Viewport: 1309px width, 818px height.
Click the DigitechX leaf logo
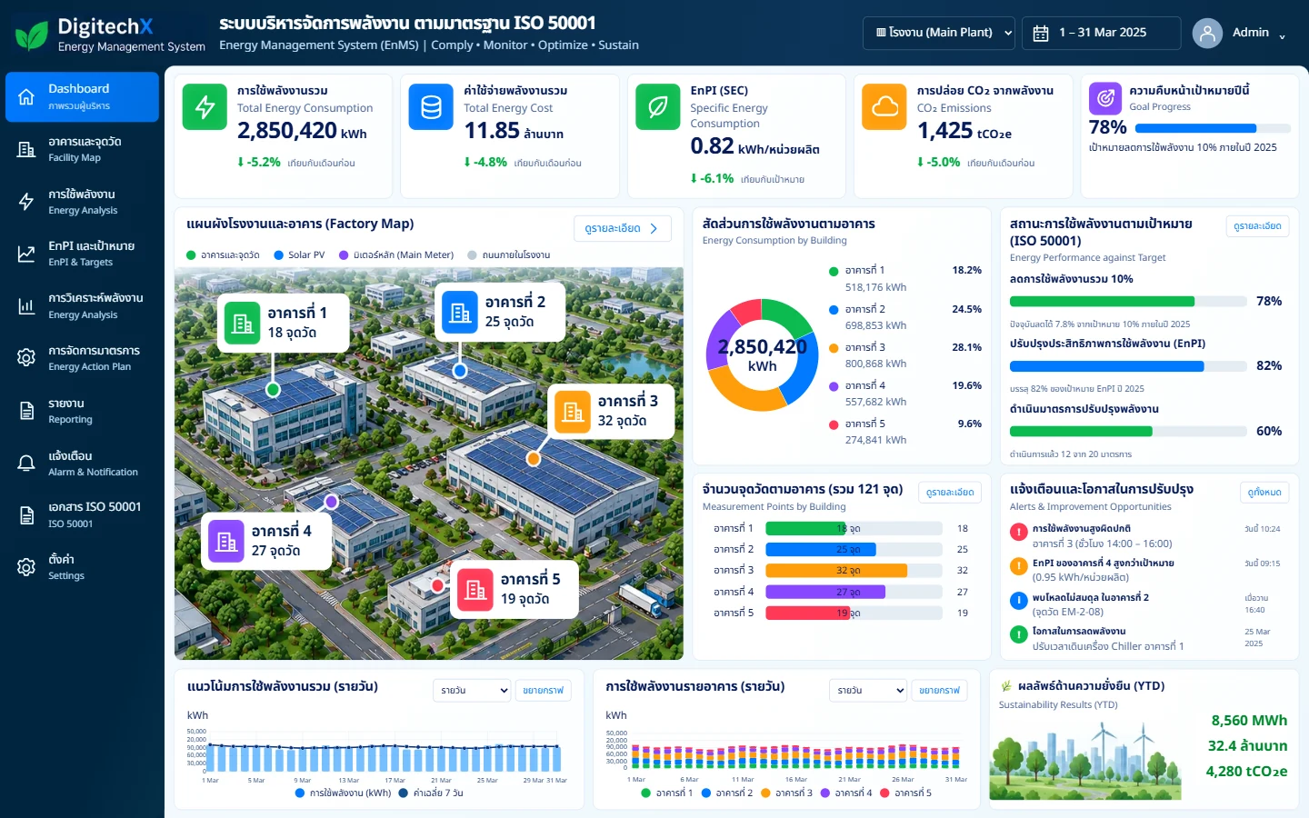pos(32,35)
